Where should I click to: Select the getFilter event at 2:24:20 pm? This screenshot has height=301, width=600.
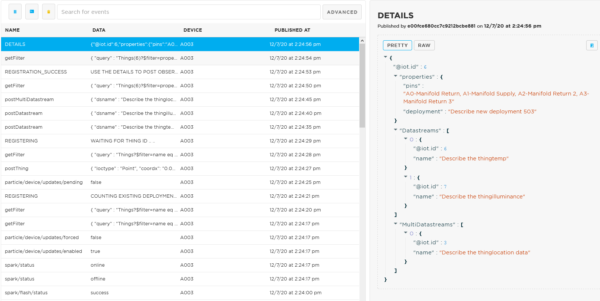click(180, 210)
